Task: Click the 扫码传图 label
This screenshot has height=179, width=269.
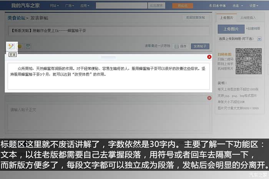Action: click(224, 54)
